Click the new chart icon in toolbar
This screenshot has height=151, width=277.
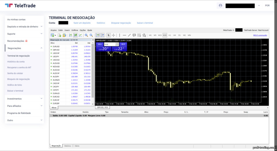pyautogui.click(x=52, y=35)
